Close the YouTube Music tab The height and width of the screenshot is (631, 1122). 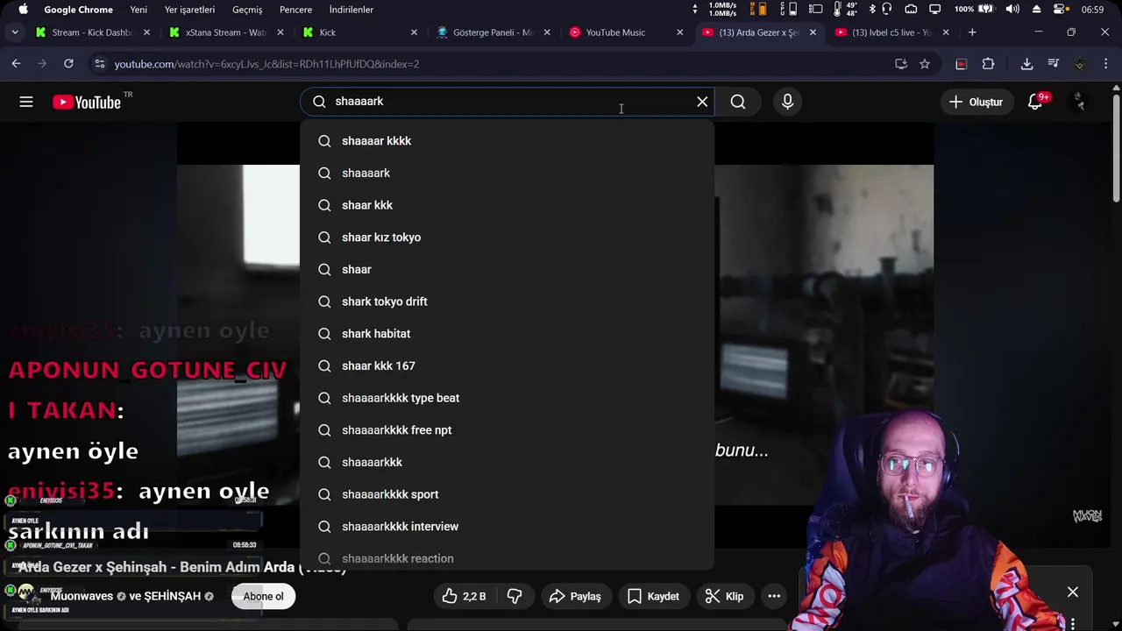[679, 32]
